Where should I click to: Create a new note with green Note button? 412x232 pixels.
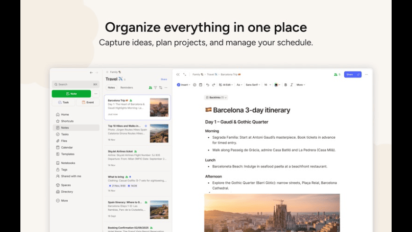[x=71, y=94]
